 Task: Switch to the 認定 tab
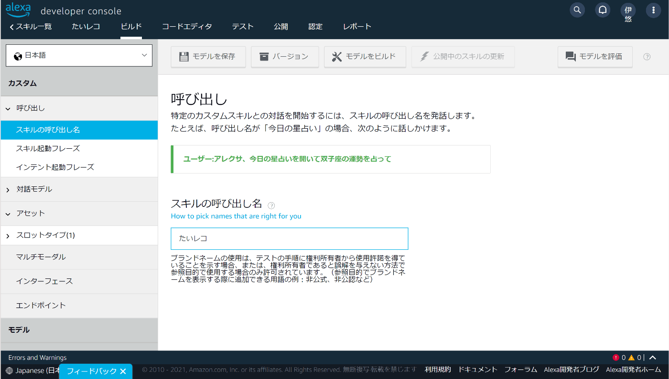(x=315, y=27)
